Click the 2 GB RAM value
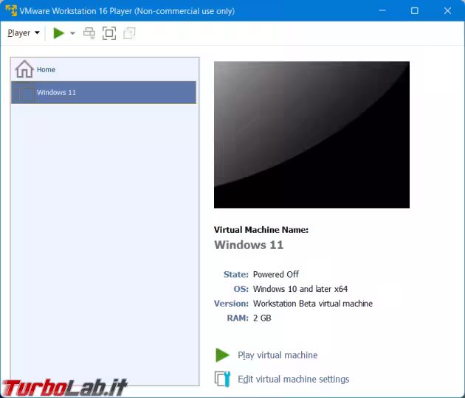 (x=262, y=318)
